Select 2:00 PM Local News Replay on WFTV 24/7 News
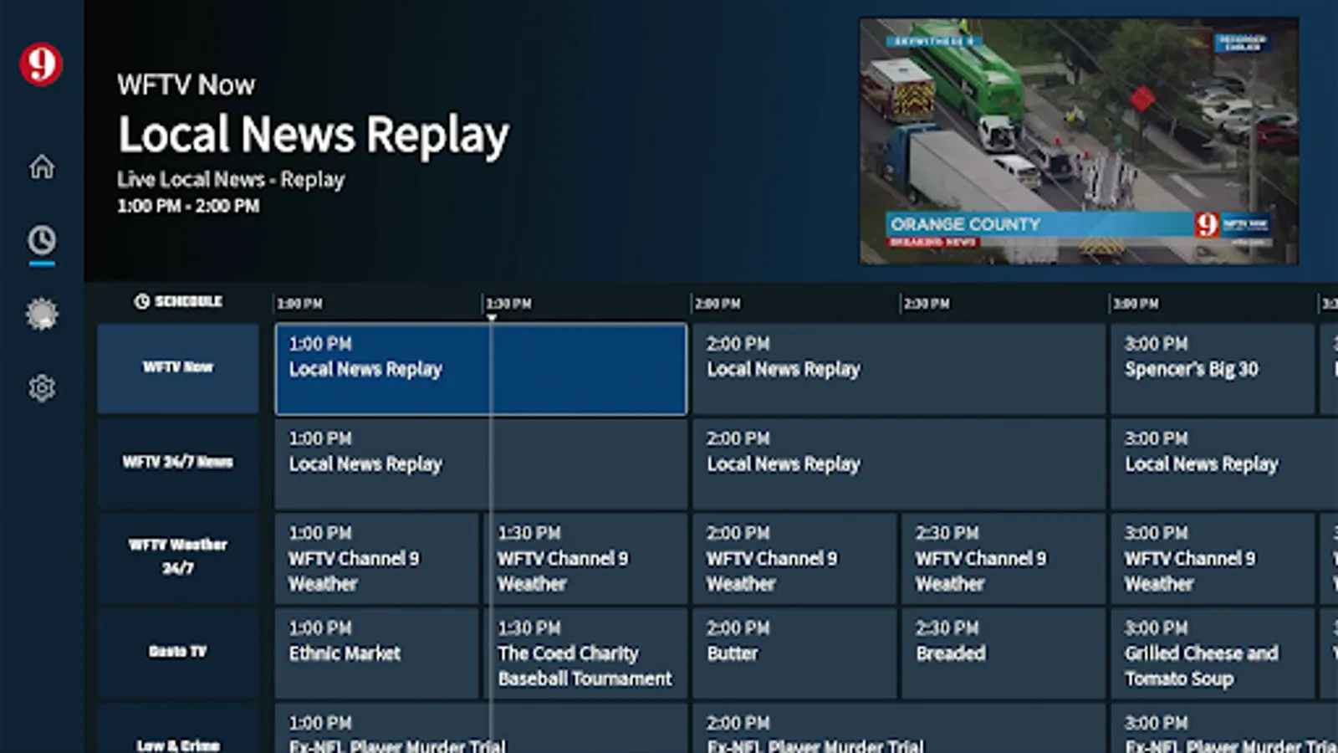1338x753 pixels. pyautogui.click(x=899, y=464)
